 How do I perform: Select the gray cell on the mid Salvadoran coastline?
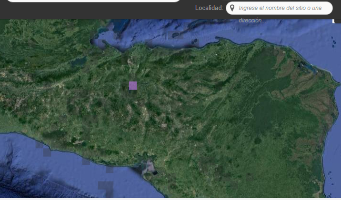(x=86, y=161)
